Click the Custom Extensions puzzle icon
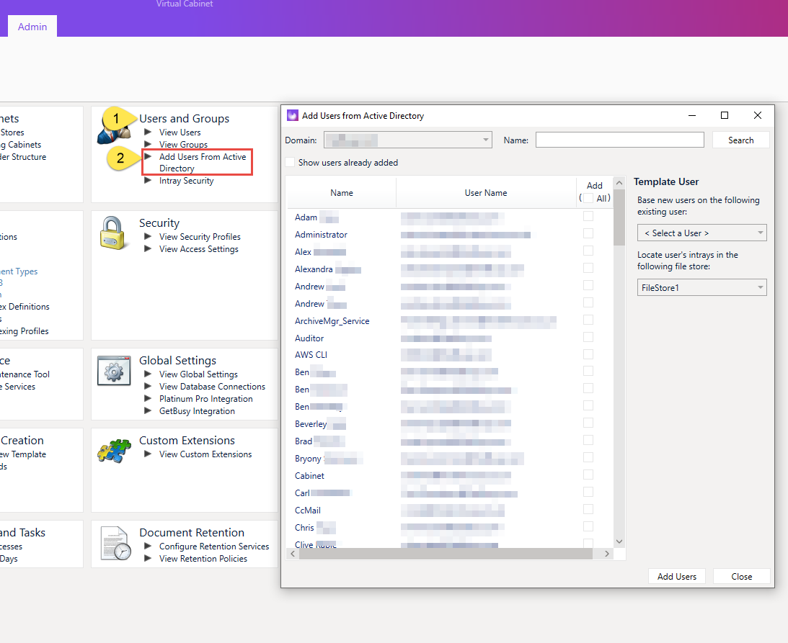 114,450
